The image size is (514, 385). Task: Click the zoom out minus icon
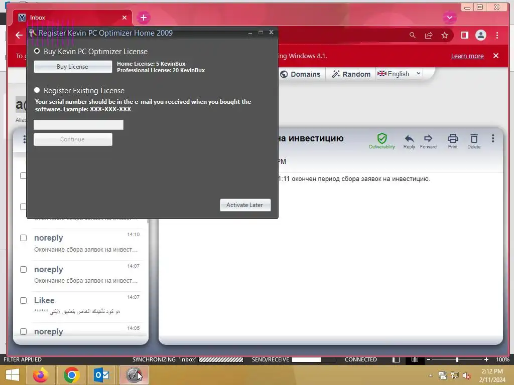coord(429,359)
